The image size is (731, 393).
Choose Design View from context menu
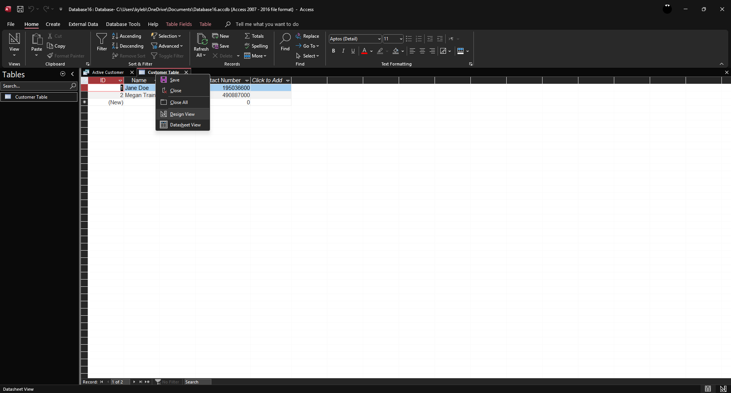182,114
